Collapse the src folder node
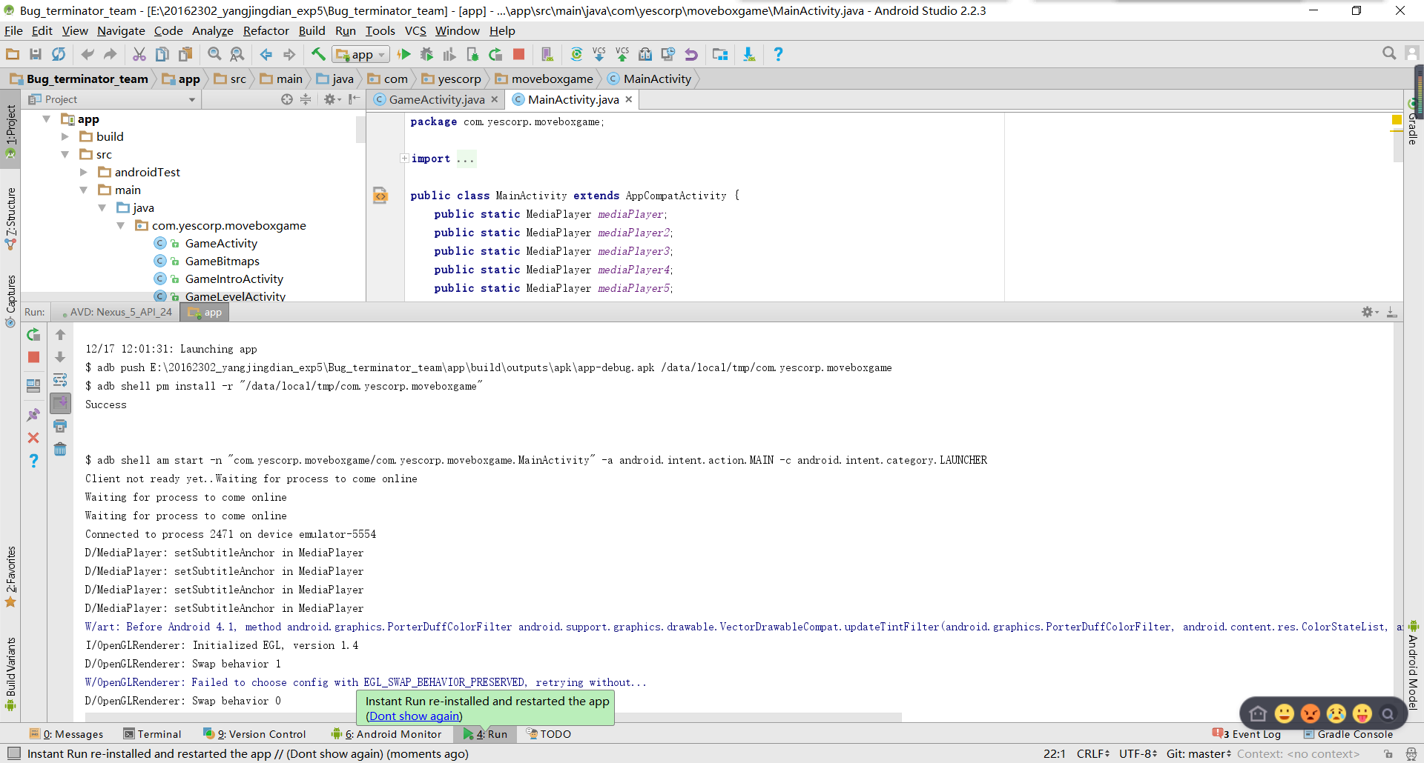 [65, 154]
